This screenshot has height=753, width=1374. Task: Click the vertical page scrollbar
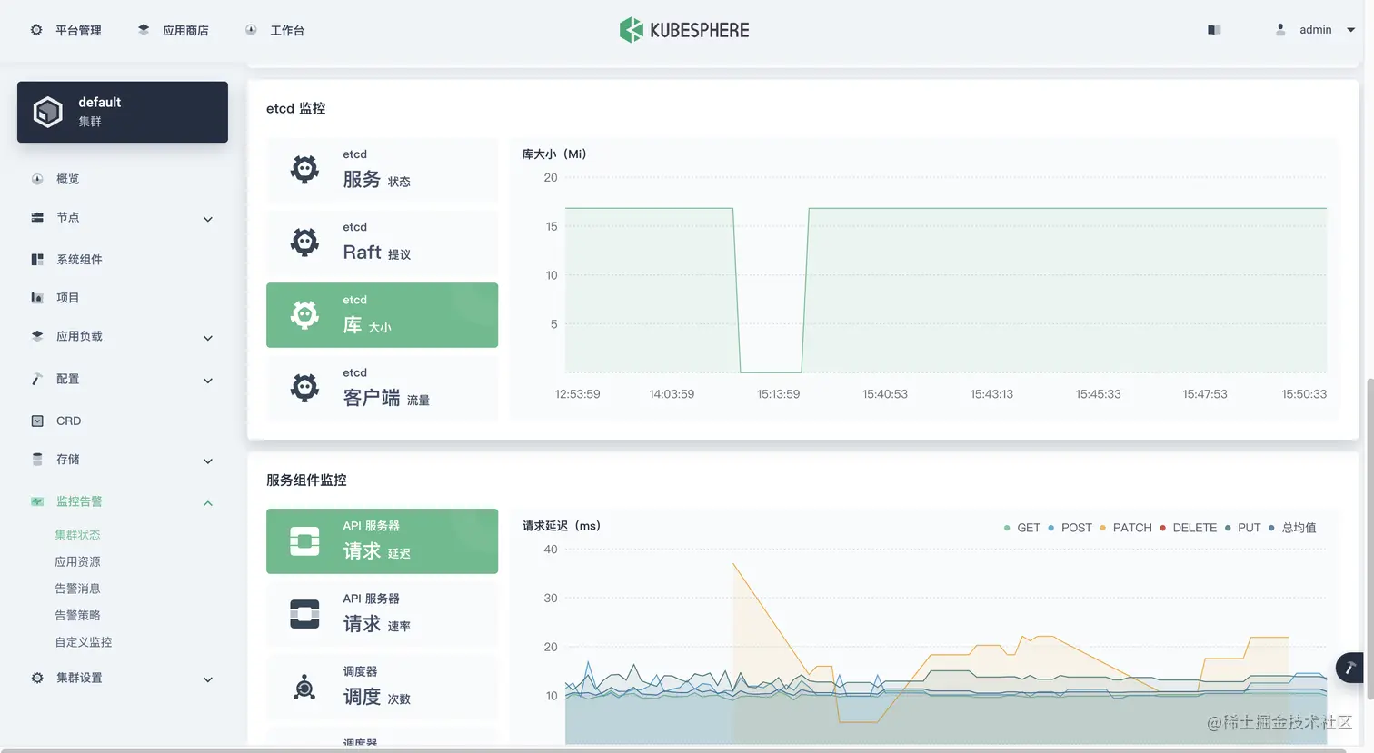pos(1369,540)
